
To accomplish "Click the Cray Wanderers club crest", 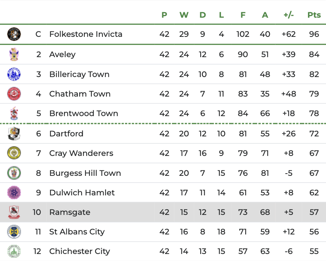I will point(14,153).
